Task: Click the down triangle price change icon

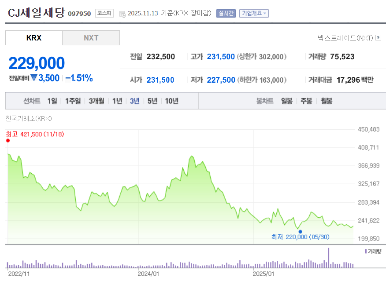Action: [34, 78]
